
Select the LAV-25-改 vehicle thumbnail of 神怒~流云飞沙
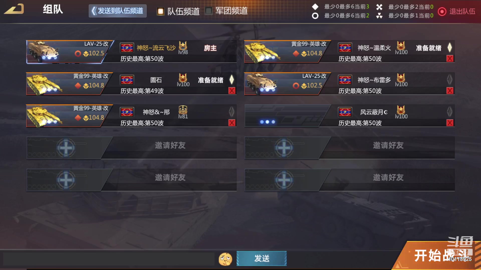click(68, 52)
